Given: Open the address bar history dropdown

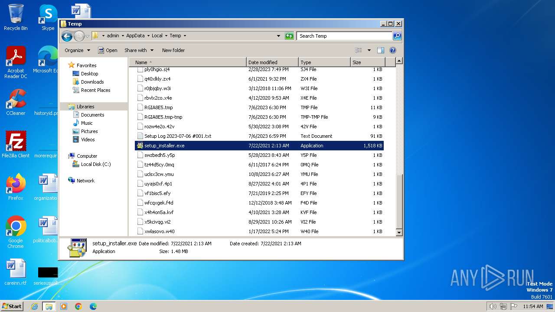Looking at the screenshot, I should [x=278, y=36].
